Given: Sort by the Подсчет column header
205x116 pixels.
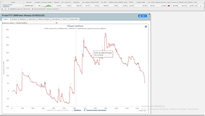Looking at the screenshot, I should click(57, 2).
